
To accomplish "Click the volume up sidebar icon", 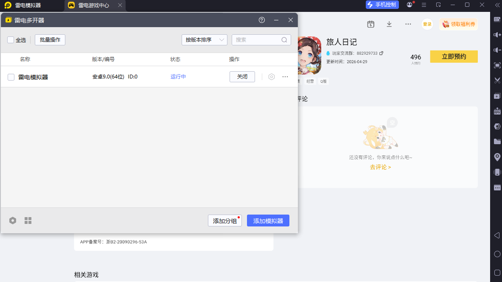I will [x=497, y=35].
